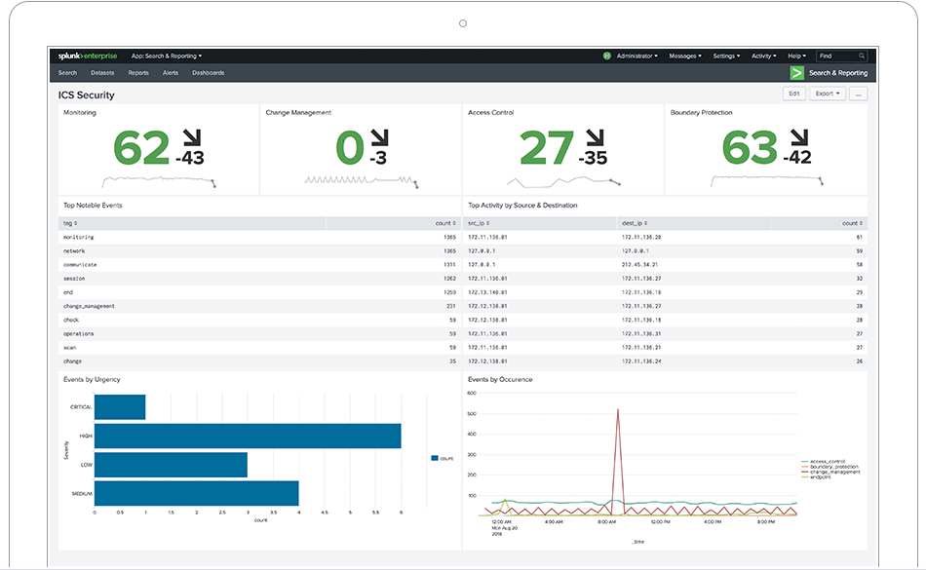Click the CRITICAL urgency bar

120,407
